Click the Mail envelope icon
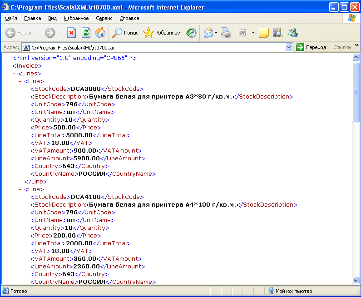Image resolution: width=361 pixels, height=297 pixels. coord(208,33)
